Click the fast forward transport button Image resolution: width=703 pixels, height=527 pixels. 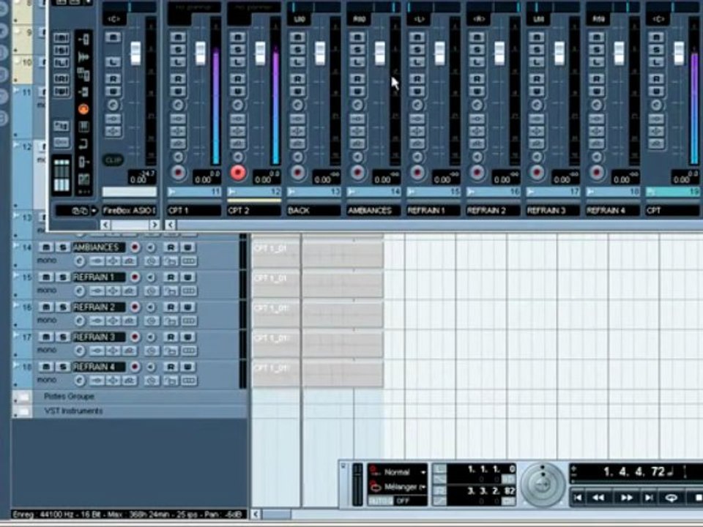coord(626,498)
